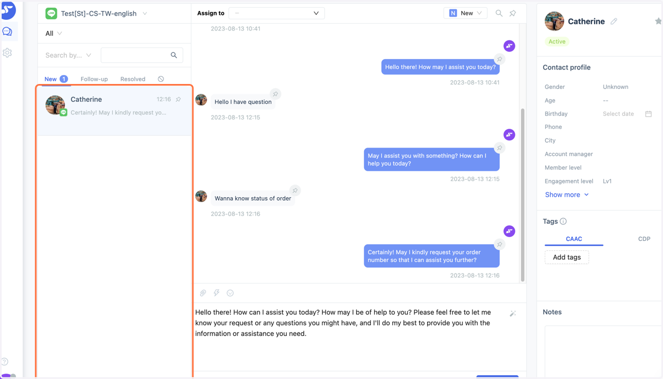The width and height of the screenshot is (663, 379).
Task: Edit Catherine's name with pencil icon
Action: [x=614, y=22]
